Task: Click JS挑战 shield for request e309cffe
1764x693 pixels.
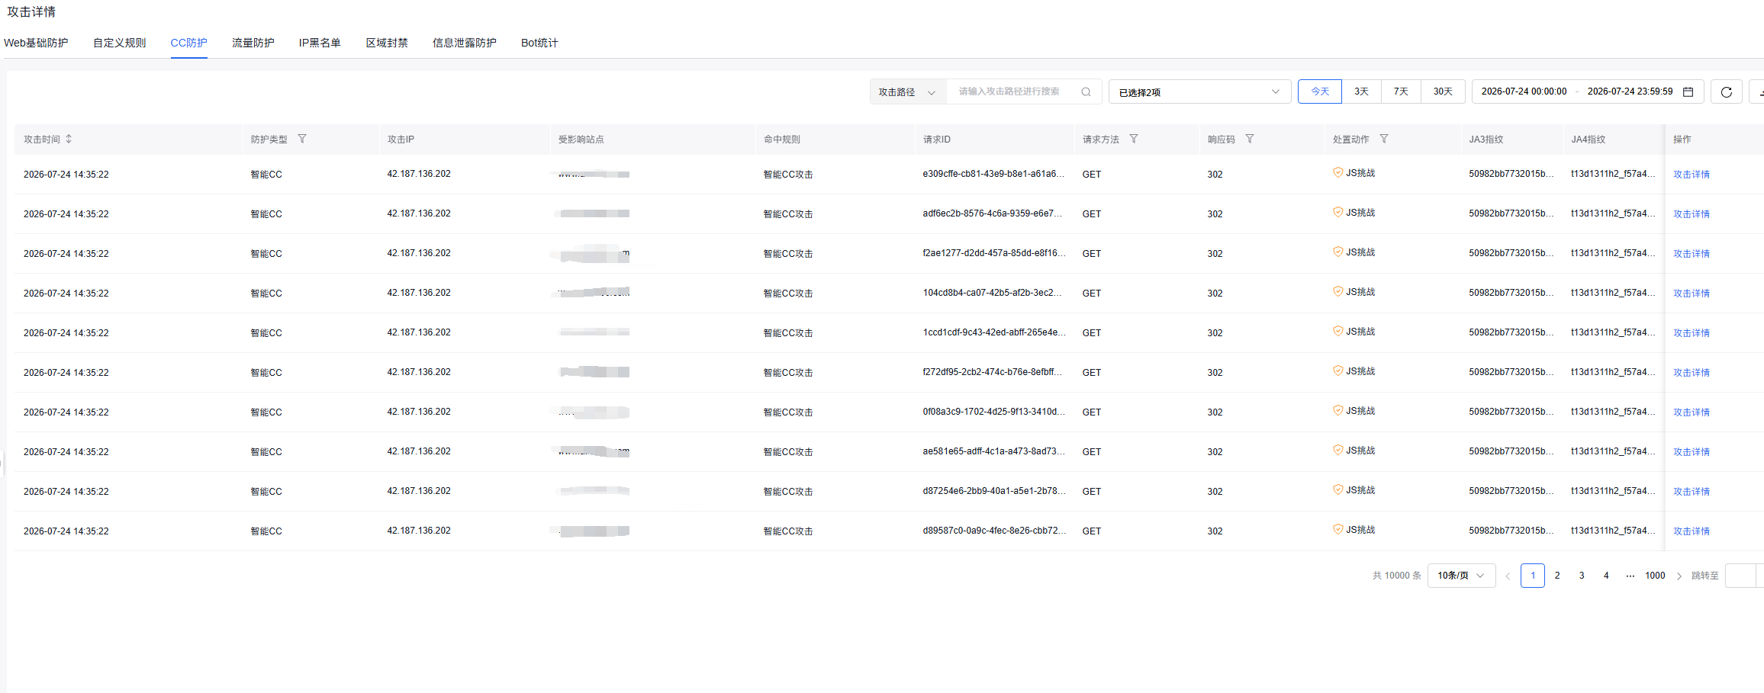Action: [x=1337, y=173]
